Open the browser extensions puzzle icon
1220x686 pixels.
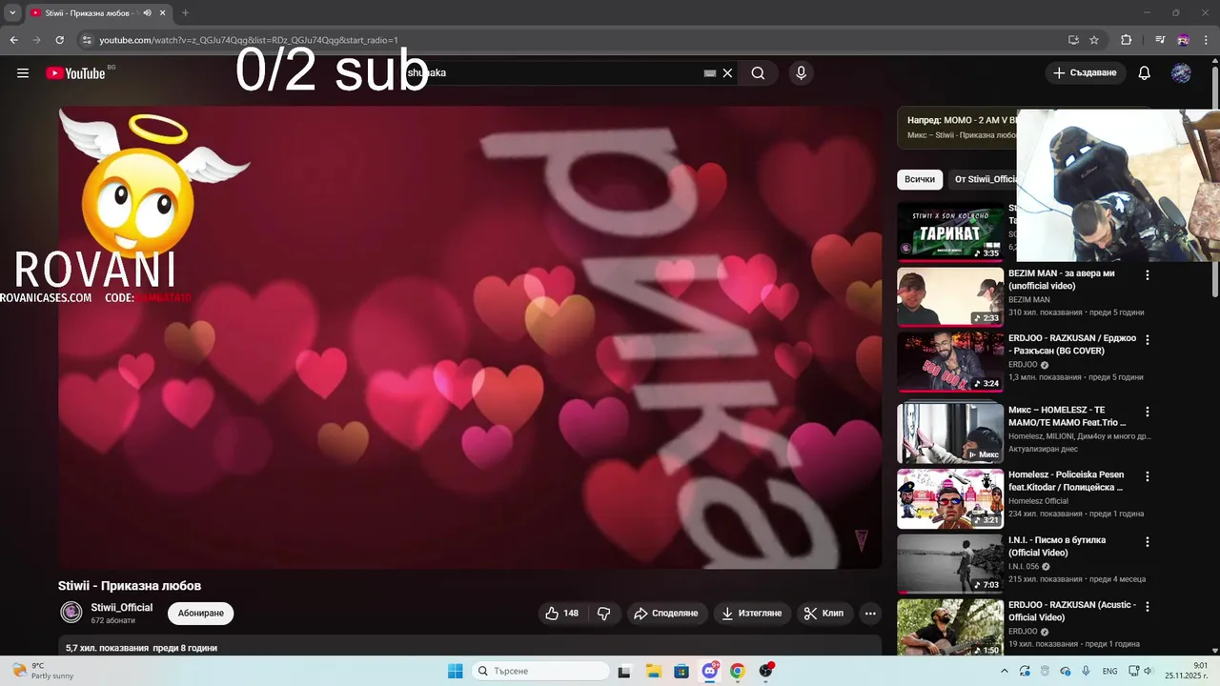click(x=1126, y=40)
